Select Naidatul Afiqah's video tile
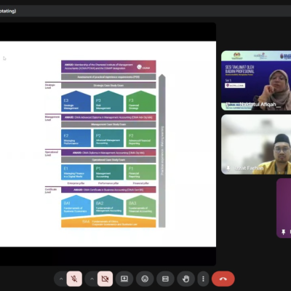The width and height of the screenshot is (291, 291). [256, 81]
